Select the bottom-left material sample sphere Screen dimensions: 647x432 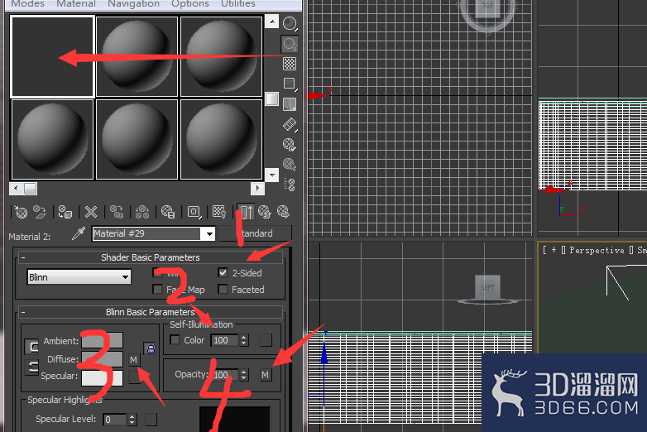(52, 140)
